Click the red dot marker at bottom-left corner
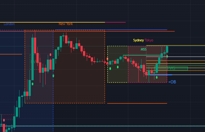The height and width of the screenshot is (132, 205). click(4, 120)
